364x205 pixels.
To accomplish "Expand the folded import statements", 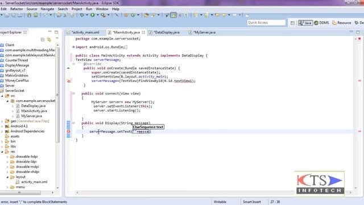I will point(73,47).
